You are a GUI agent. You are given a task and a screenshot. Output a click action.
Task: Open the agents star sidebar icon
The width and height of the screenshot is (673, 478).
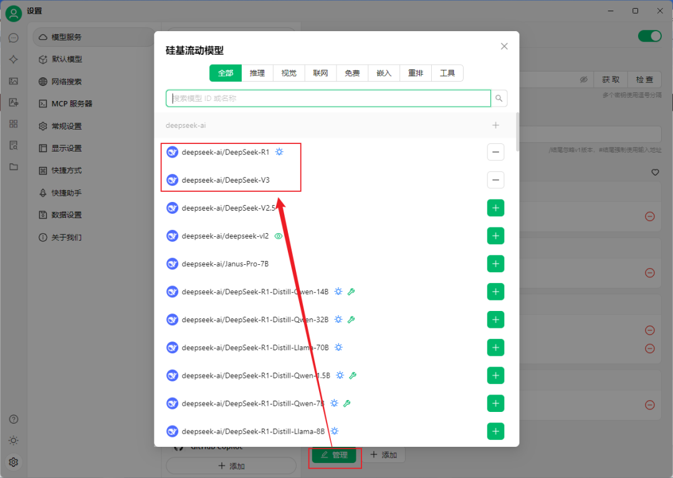[x=13, y=59]
